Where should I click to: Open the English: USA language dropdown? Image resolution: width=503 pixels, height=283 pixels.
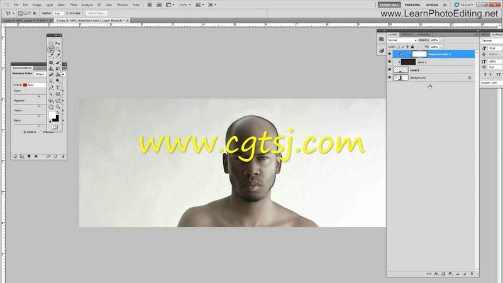tap(492, 83)
